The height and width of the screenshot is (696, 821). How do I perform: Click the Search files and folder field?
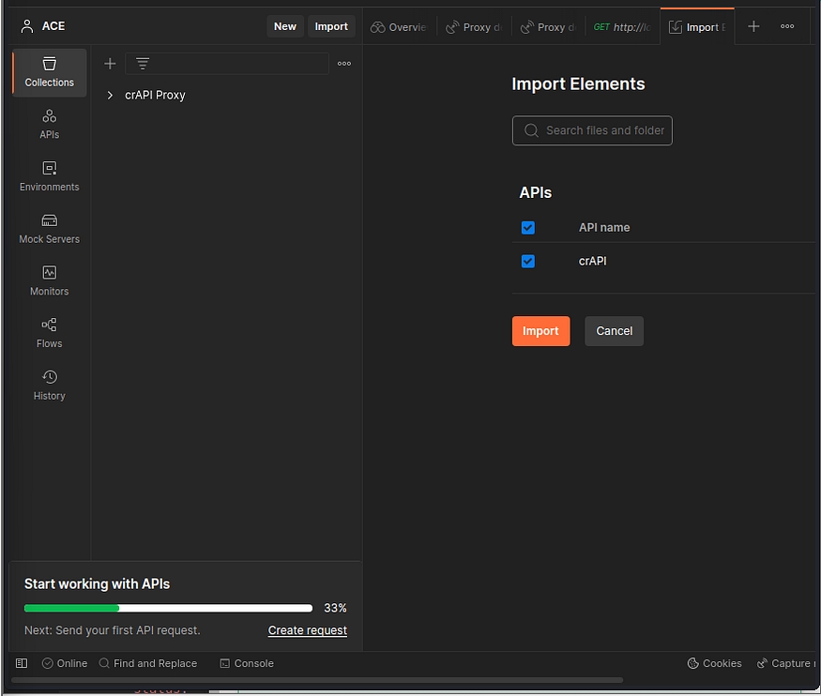tap(592, 130)
